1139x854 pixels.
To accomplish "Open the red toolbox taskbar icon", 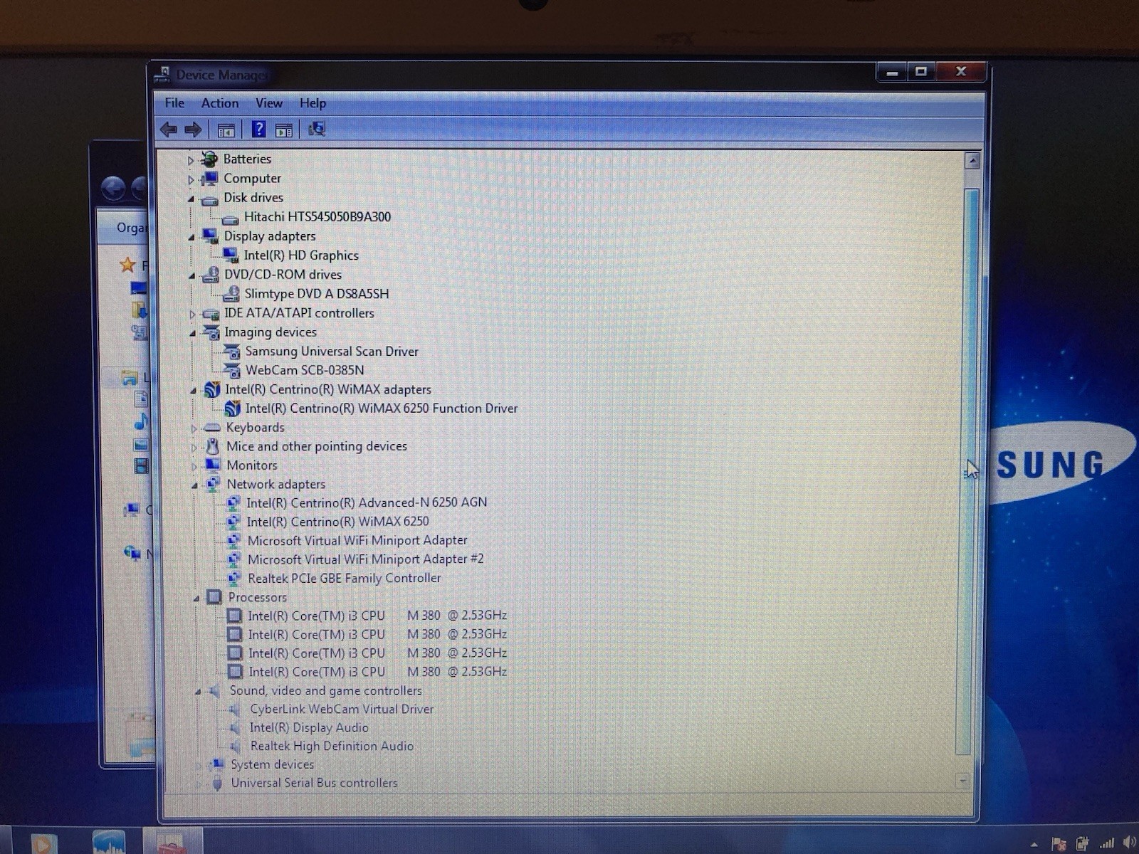I will 172,844.
